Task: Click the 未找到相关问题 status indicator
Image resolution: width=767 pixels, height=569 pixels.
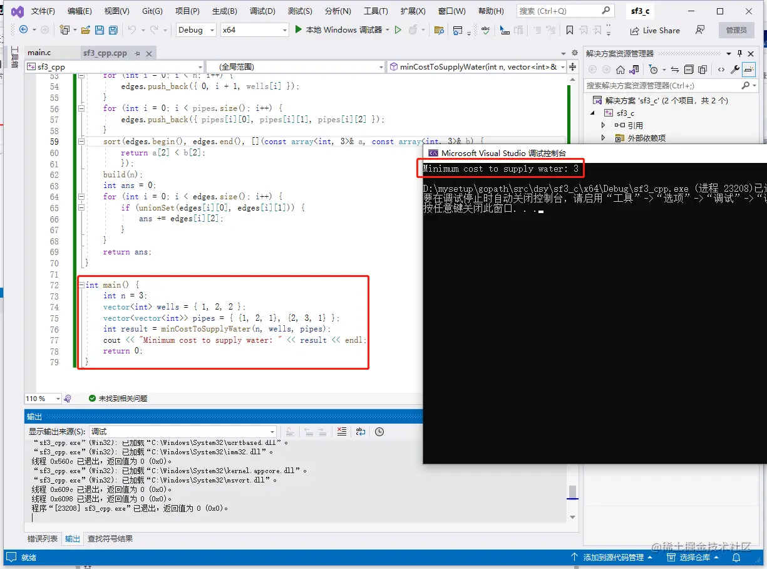Action: [118, 399]
